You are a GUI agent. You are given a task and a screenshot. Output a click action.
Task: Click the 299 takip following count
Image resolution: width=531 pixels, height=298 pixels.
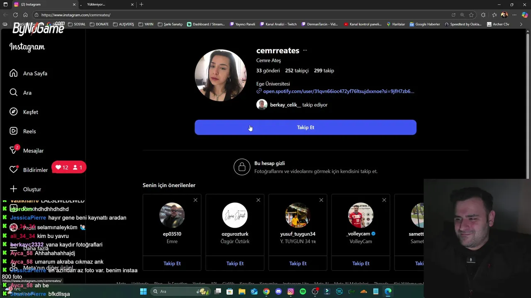[324, 70]
